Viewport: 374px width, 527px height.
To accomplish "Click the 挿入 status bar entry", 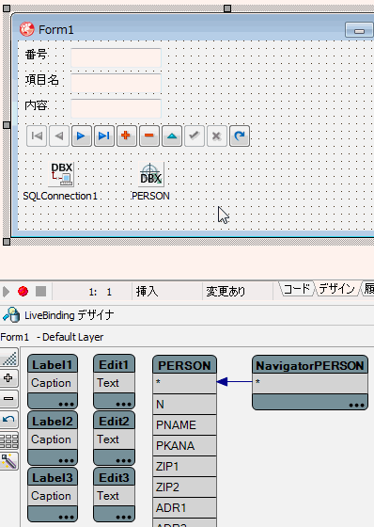I will [x=147, y=291].
